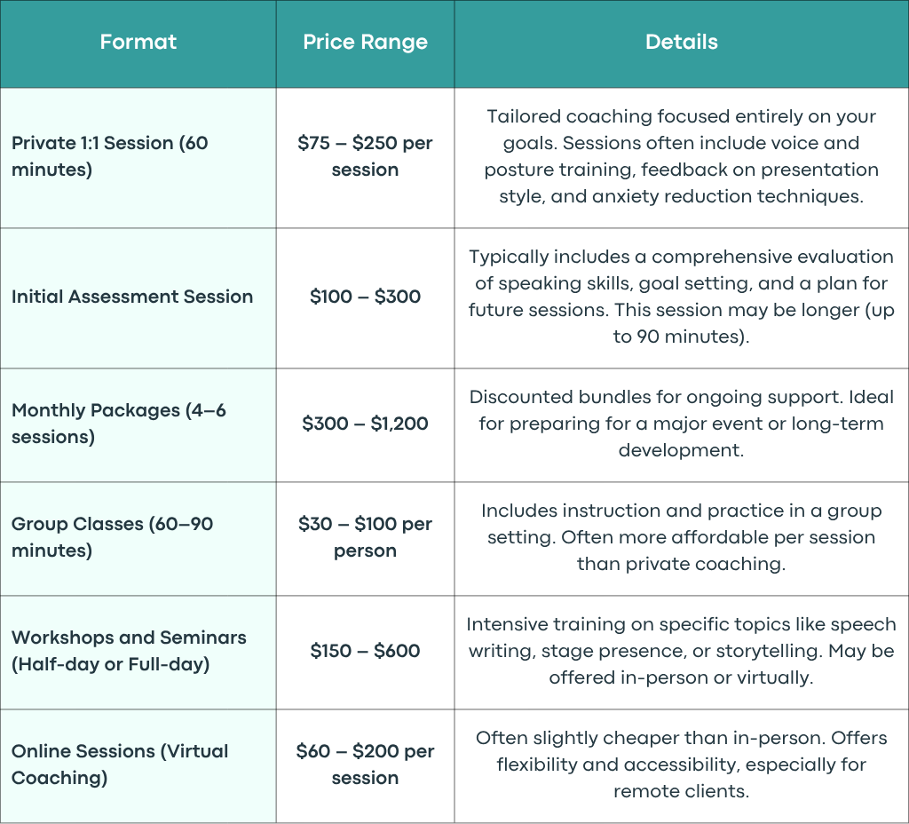Select the $75 – $250 per session price
This screenshot has height=824, width=909.
(365, 156)
